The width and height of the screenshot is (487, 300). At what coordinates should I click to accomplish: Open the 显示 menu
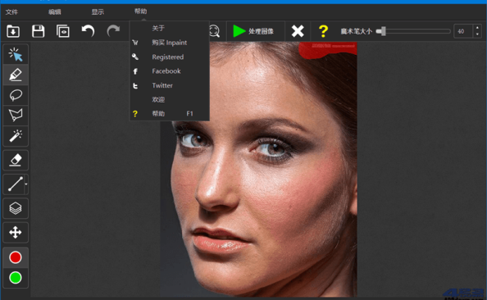pyautogui.click(x=98, y=11)
